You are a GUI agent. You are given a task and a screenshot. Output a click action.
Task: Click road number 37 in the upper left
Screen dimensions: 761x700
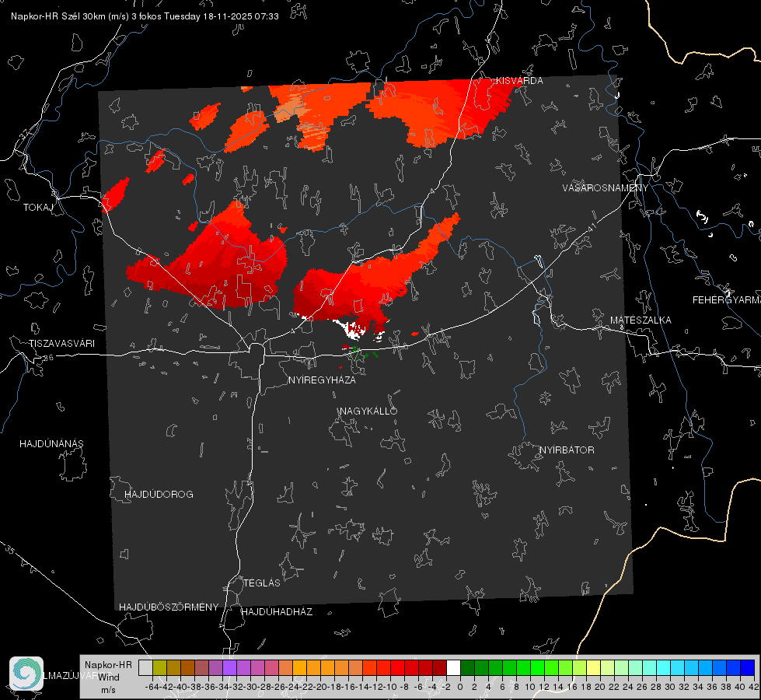24,134
